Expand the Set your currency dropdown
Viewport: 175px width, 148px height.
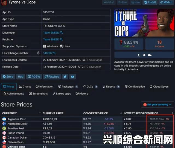point(157,105)
